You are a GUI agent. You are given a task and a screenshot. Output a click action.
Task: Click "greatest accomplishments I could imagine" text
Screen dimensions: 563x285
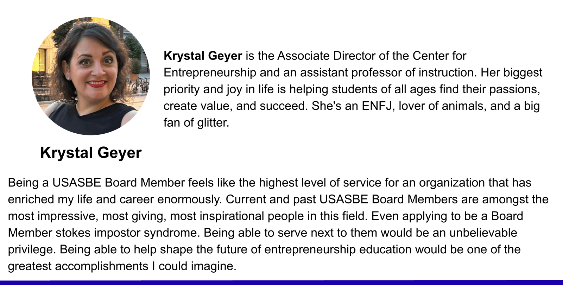click(122, 266)
